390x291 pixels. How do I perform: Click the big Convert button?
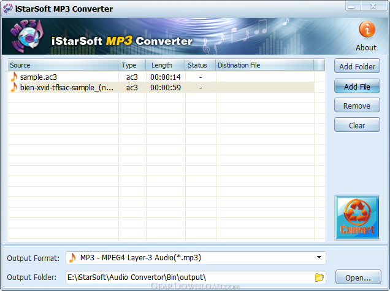click(357, 217)
